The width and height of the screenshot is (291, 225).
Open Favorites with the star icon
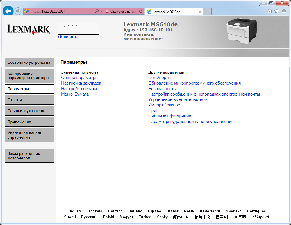[277, 11]
